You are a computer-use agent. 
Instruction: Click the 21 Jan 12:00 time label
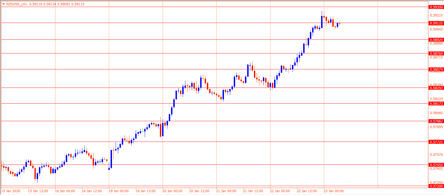click(253, 191)
